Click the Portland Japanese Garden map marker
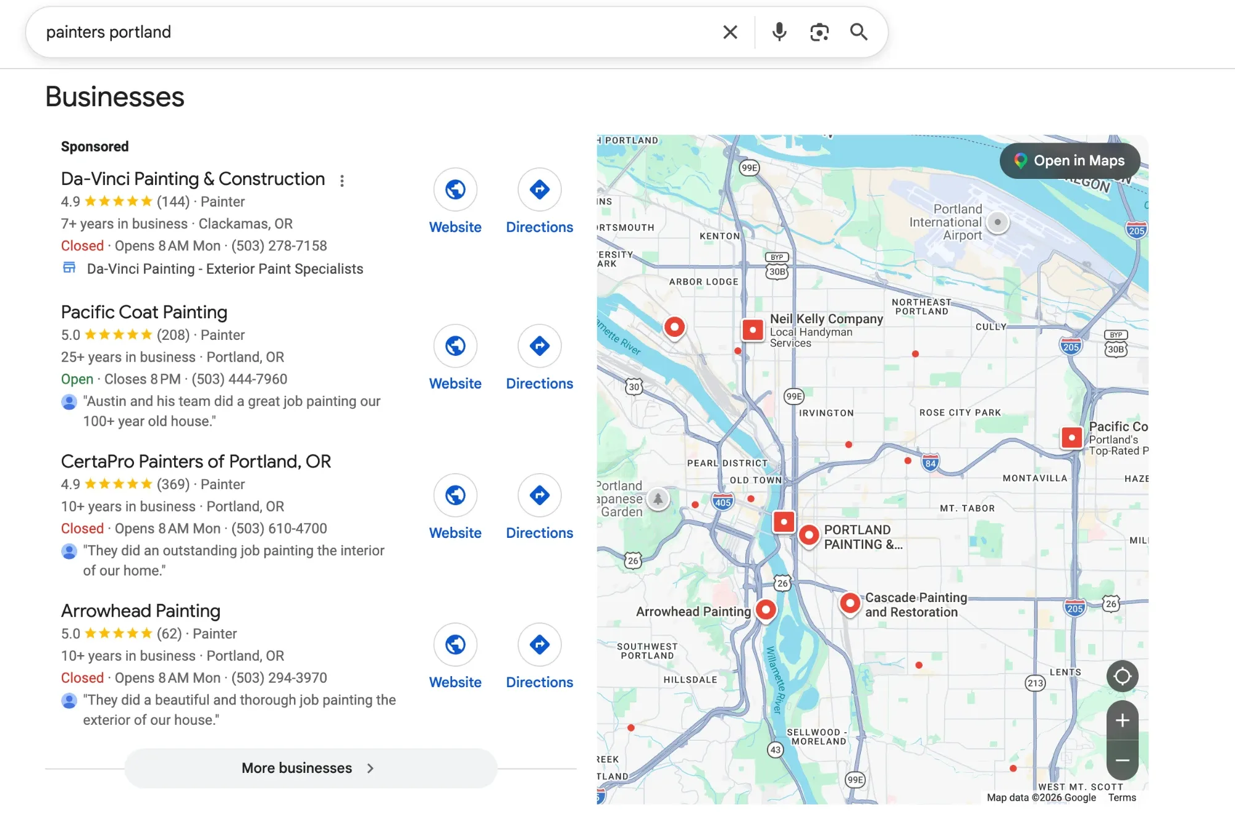Screen dimensions: 1235x813 (x=658, y=499)
